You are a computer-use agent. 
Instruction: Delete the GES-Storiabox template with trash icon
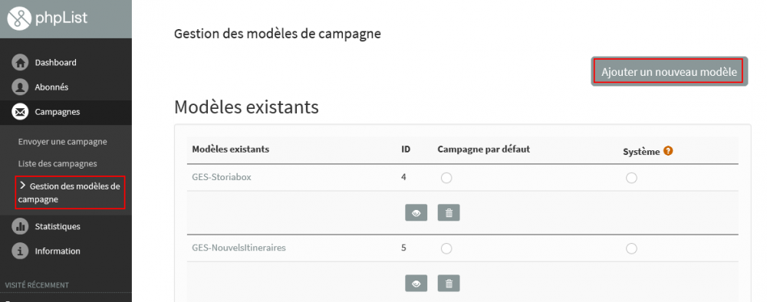pos(449,212)
